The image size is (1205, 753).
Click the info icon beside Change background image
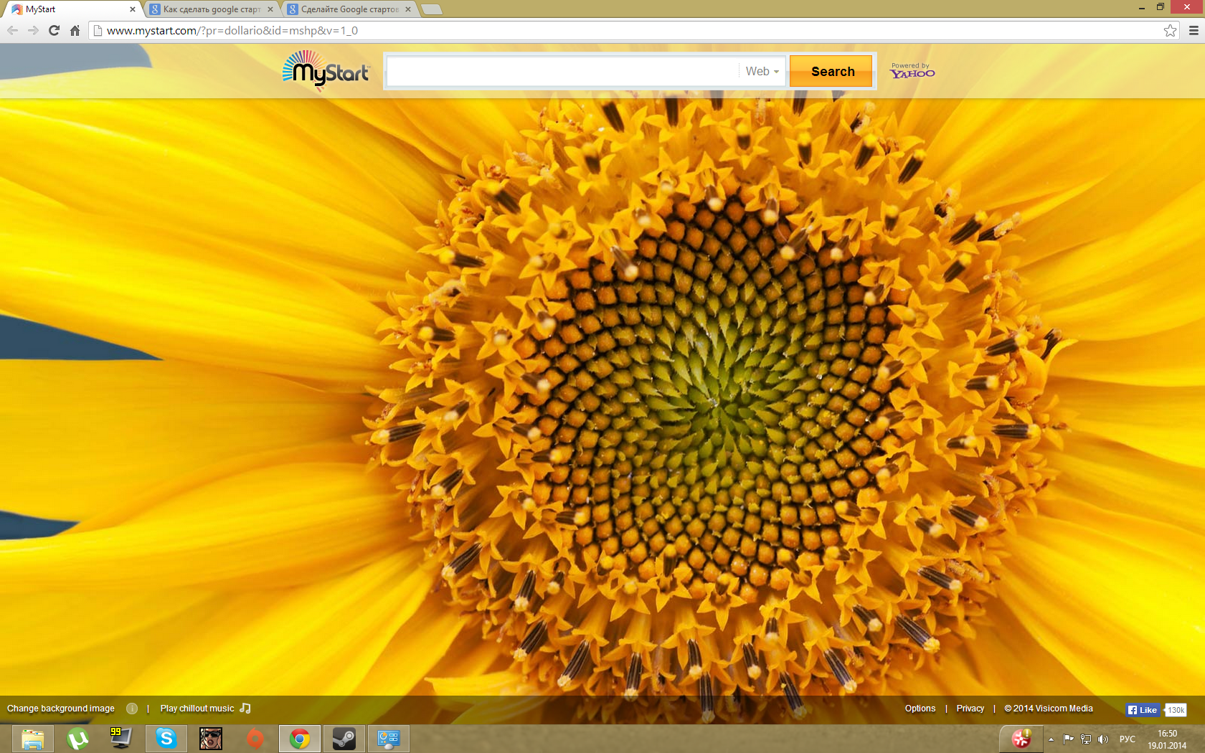132,709
